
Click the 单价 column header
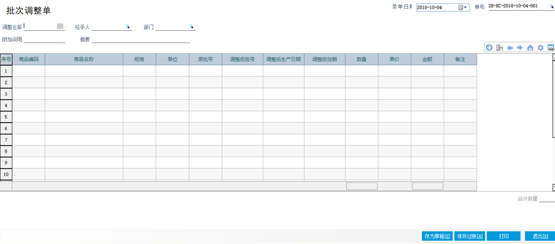[x=395, y=59]
